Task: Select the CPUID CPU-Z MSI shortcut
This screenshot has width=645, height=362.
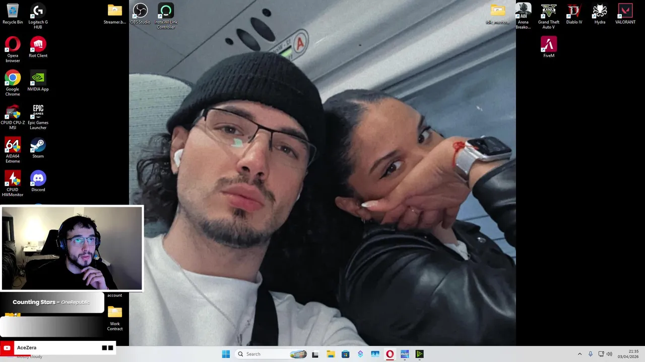Action: tap(13, 117)
